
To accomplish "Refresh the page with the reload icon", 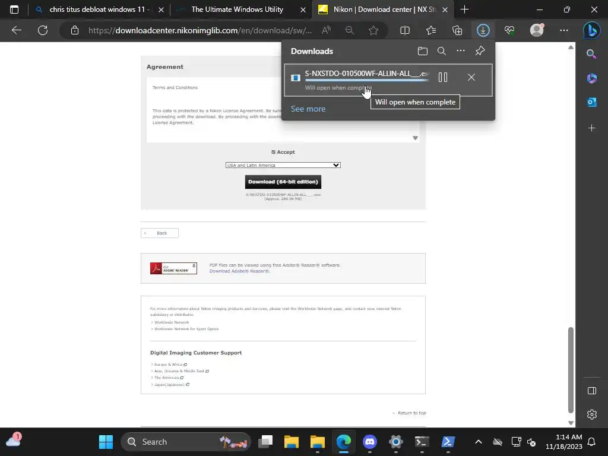I will click(43, 30).
